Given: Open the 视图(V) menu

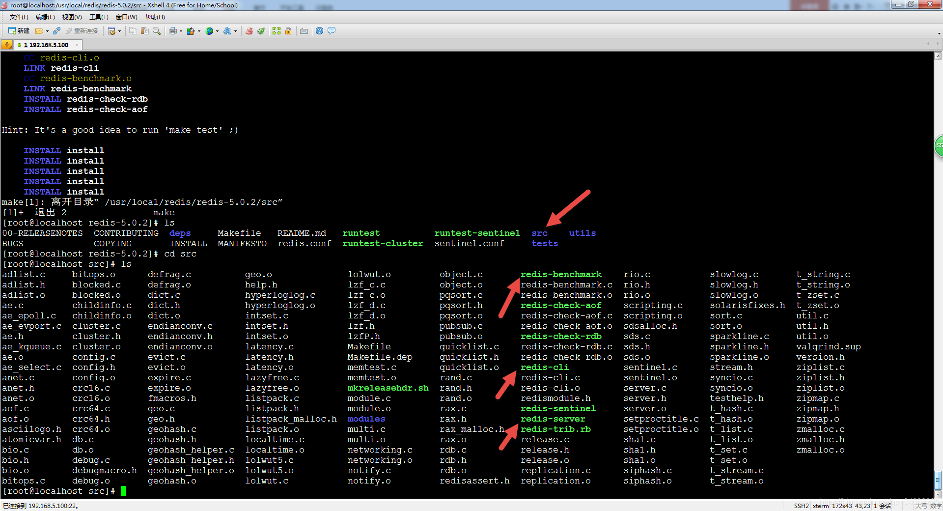Looking at the screenshot, I should click(72, 17).
